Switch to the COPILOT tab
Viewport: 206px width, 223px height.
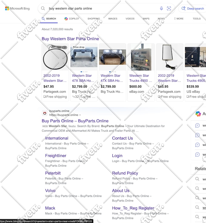[72, 18]
